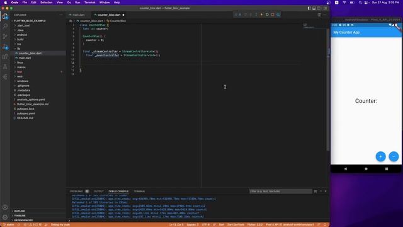This screenshot has width=403, height=227.
Task: Switch to the Terminal panel tab
Action: (139, 191)
